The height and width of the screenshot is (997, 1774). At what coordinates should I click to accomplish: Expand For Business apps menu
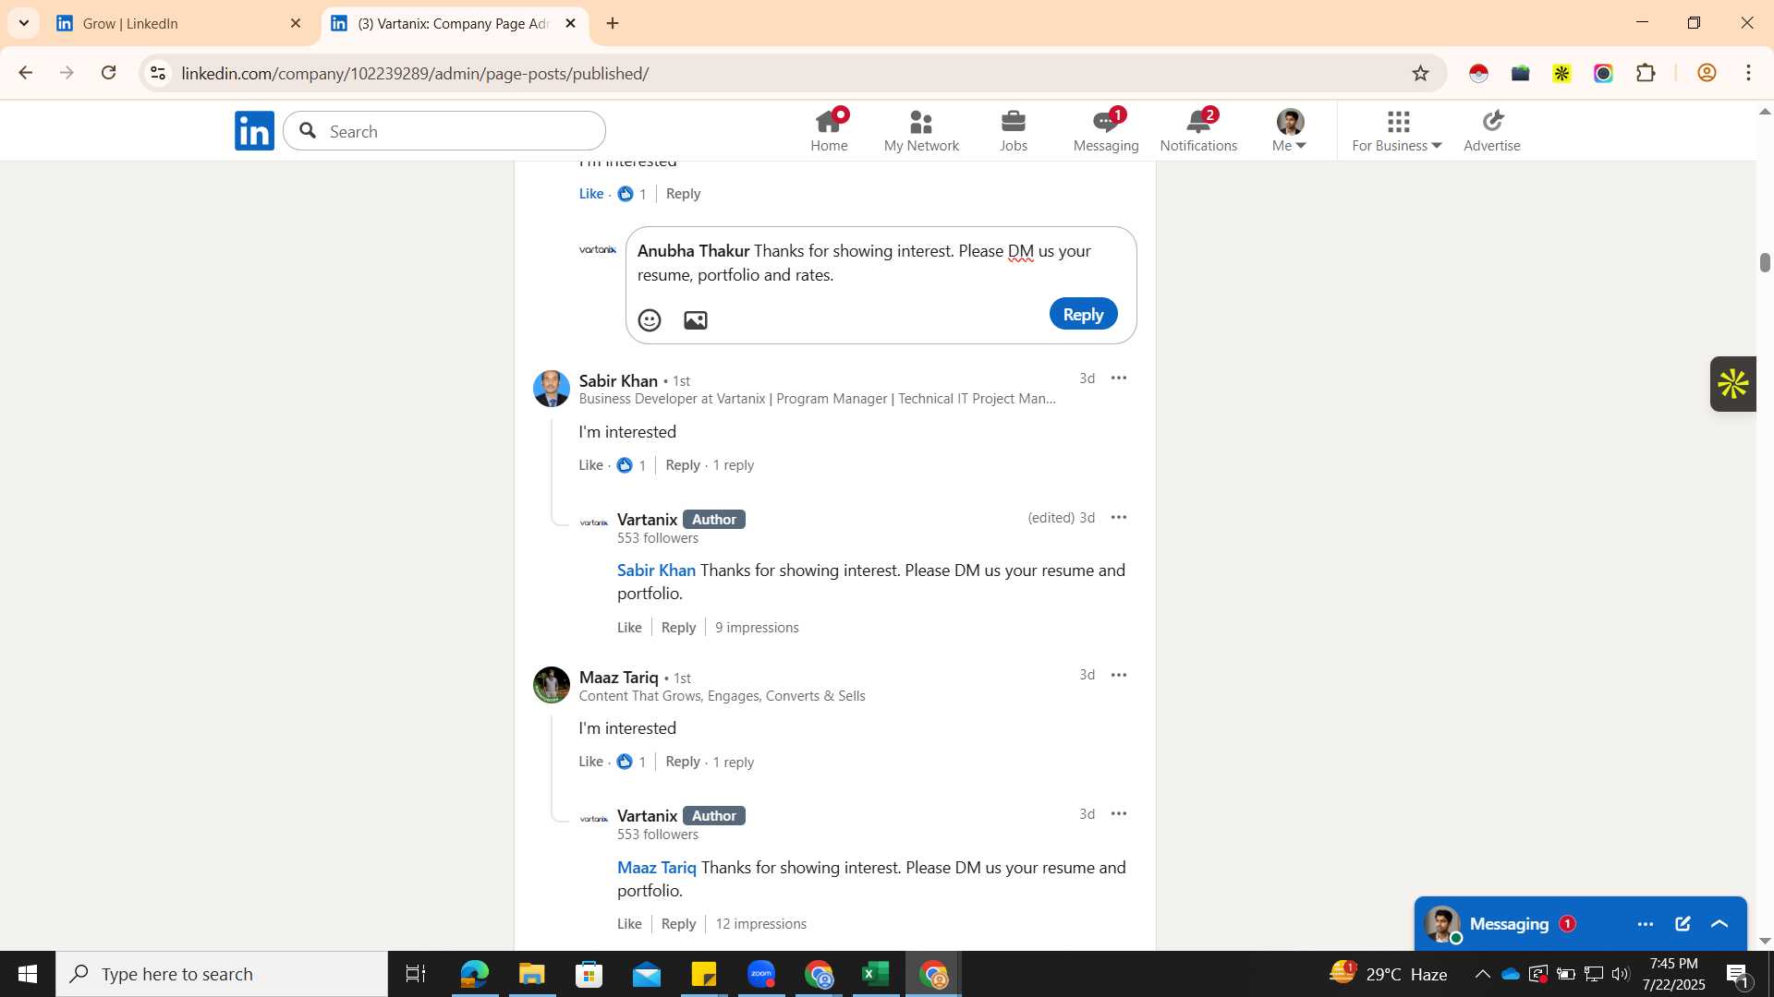(1397, 131)
